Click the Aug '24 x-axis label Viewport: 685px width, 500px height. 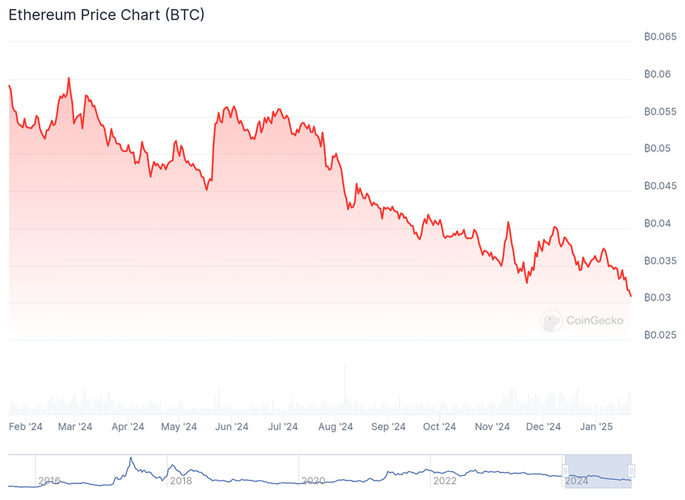point(336,426)
